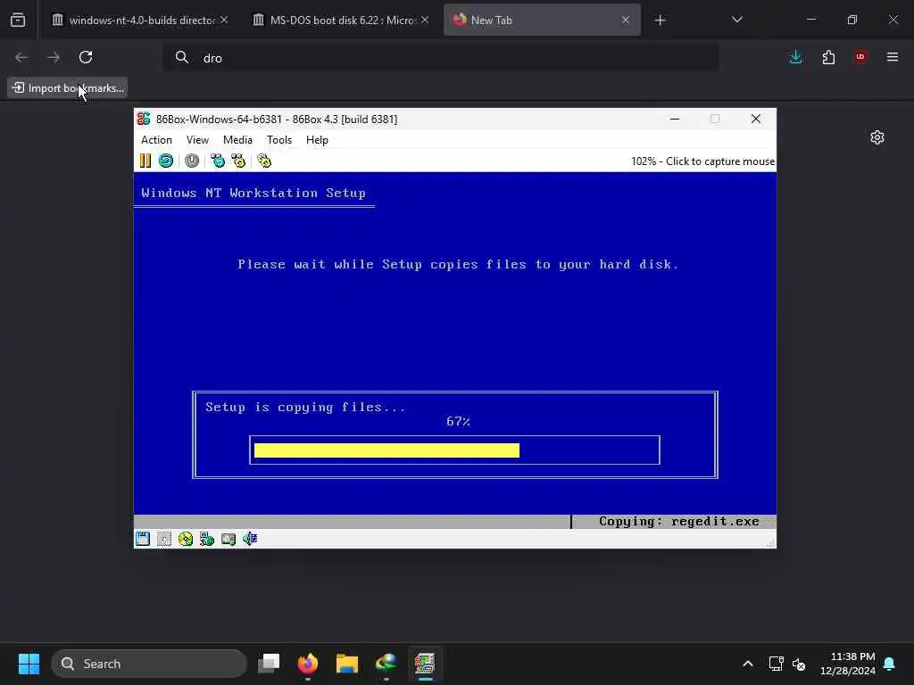The height and width of the screenshot is (685, 914).
Task: Open the Windows Start menu
Action: coord(29,664)
